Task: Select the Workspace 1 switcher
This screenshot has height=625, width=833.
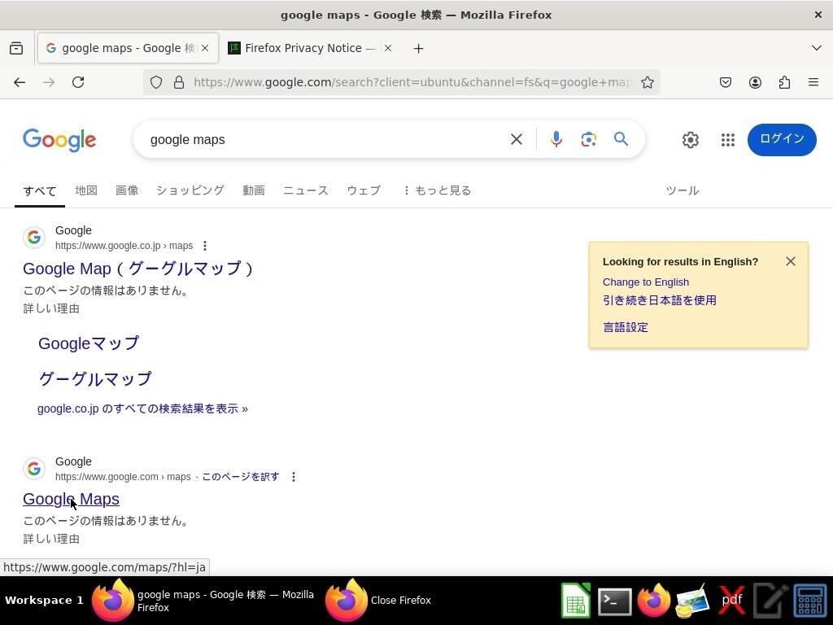Action: point(44,601)
